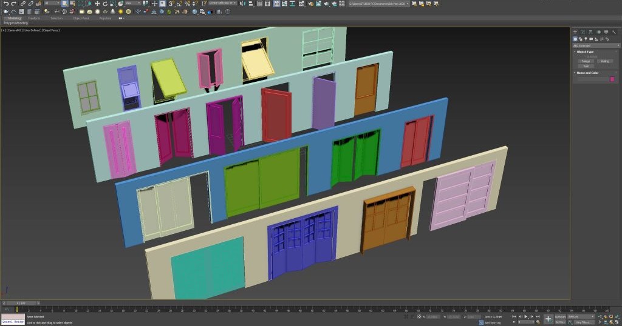Image resolution: width=622 pixels, height=326 pixels.
Task: Select the Link tool icon
Action: [x=23, y=4]
